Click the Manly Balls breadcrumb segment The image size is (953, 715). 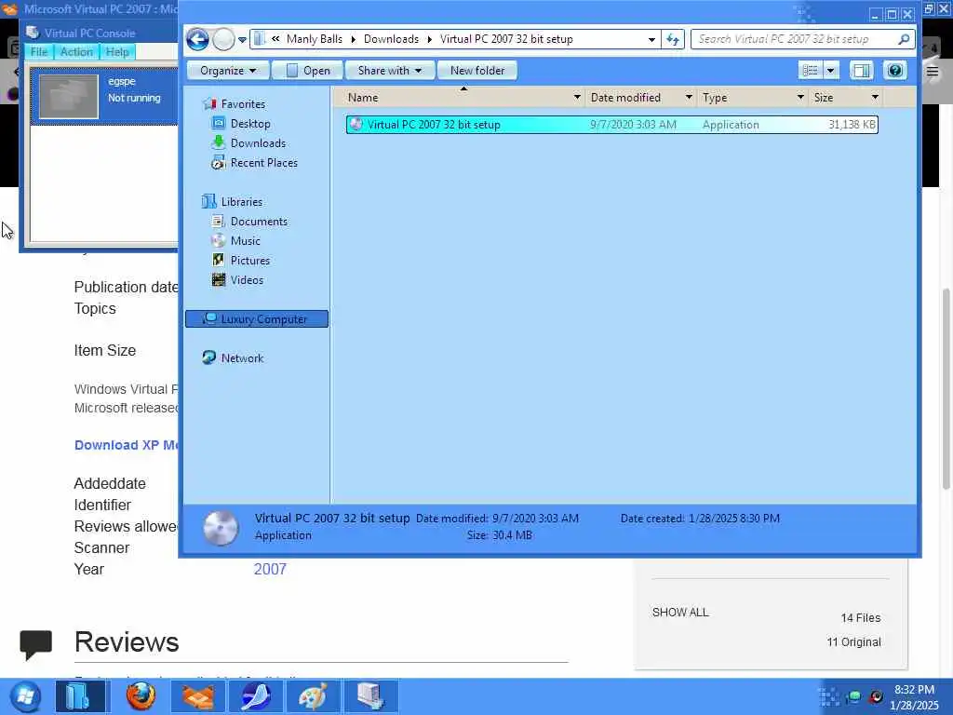315,39
